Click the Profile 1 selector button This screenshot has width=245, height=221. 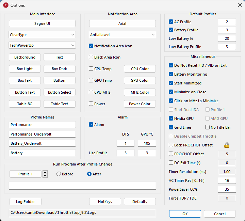26,174
